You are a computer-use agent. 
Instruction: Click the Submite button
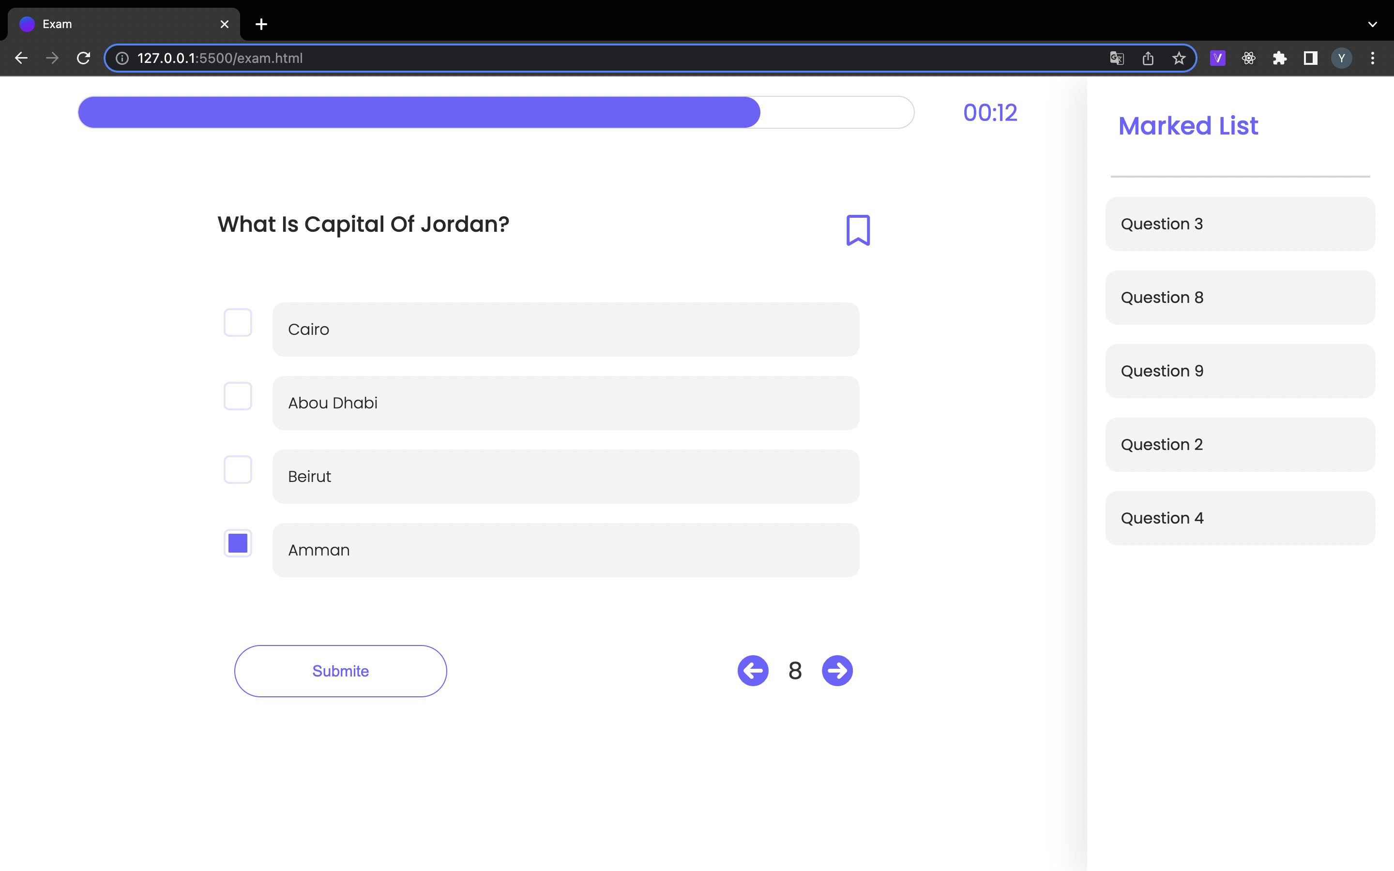[x=340, y=670]
